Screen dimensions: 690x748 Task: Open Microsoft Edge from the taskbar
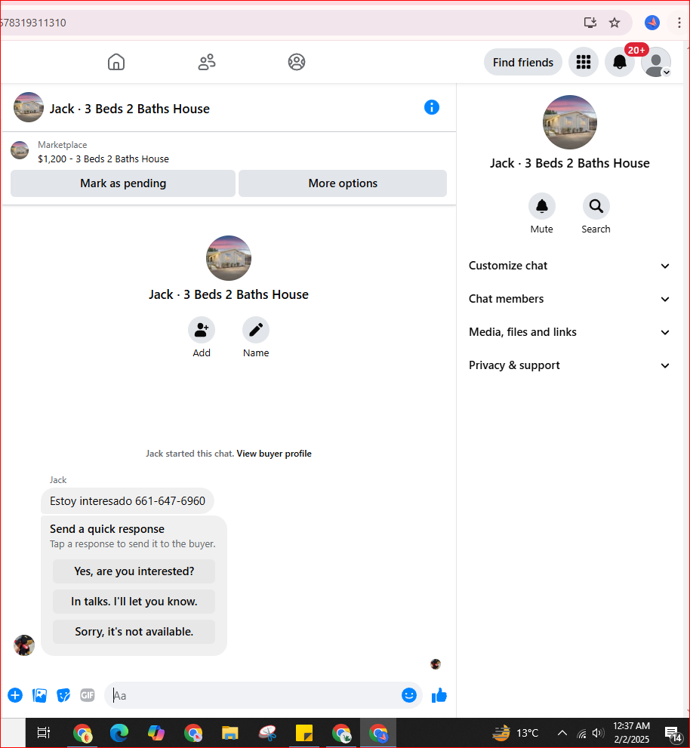119,733
